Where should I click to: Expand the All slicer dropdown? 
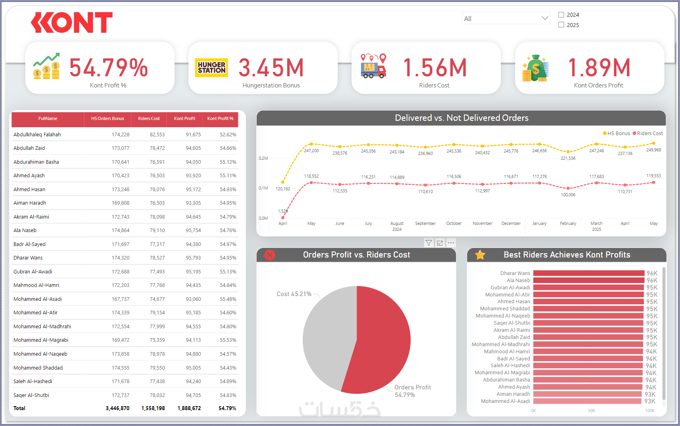545,18
